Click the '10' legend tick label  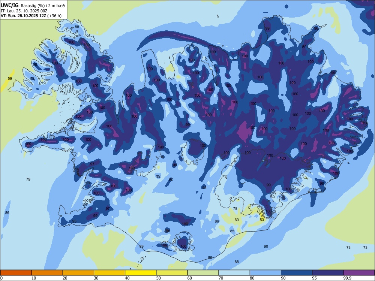pos(34,278)
